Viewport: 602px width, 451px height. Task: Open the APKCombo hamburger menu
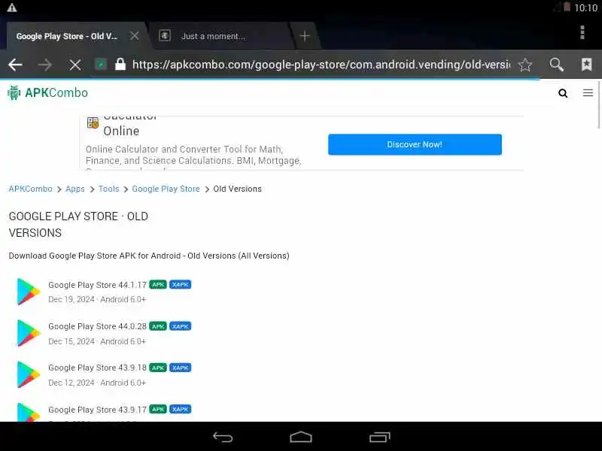588,92
